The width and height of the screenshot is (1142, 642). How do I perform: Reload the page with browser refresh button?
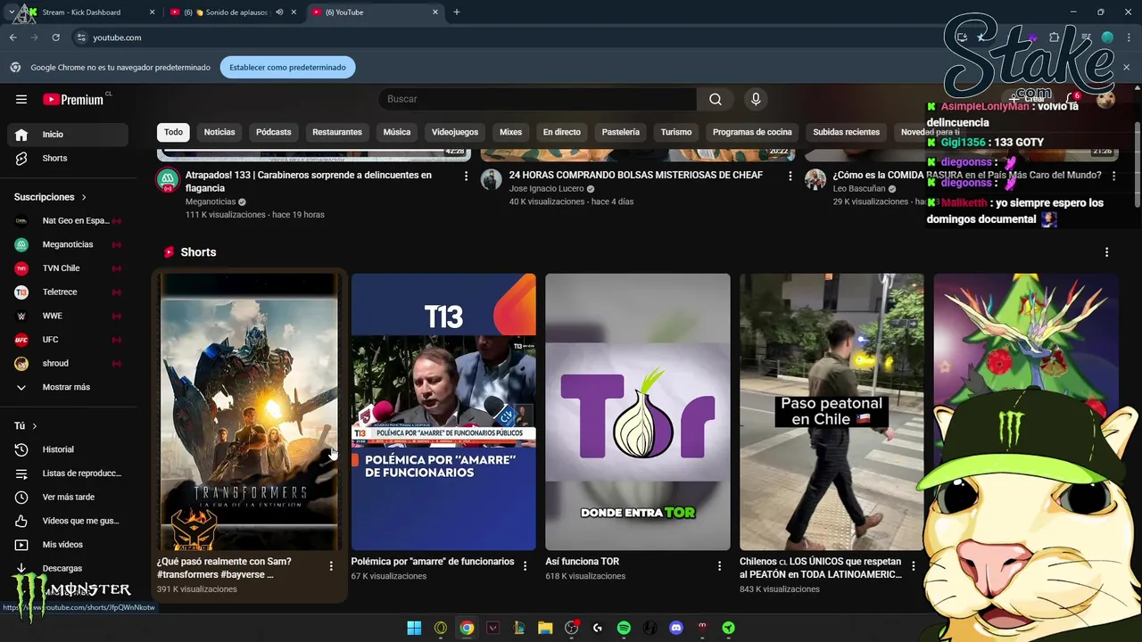(x=55, y=37)
